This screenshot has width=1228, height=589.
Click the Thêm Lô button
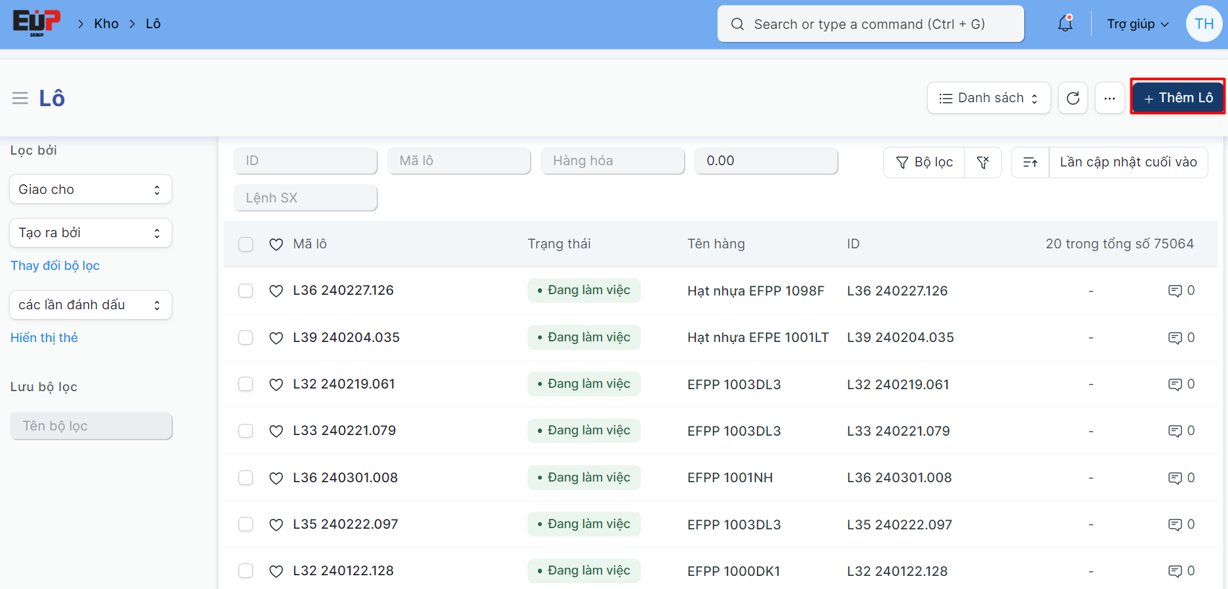pyautogui.click(x=1178, y=98)
